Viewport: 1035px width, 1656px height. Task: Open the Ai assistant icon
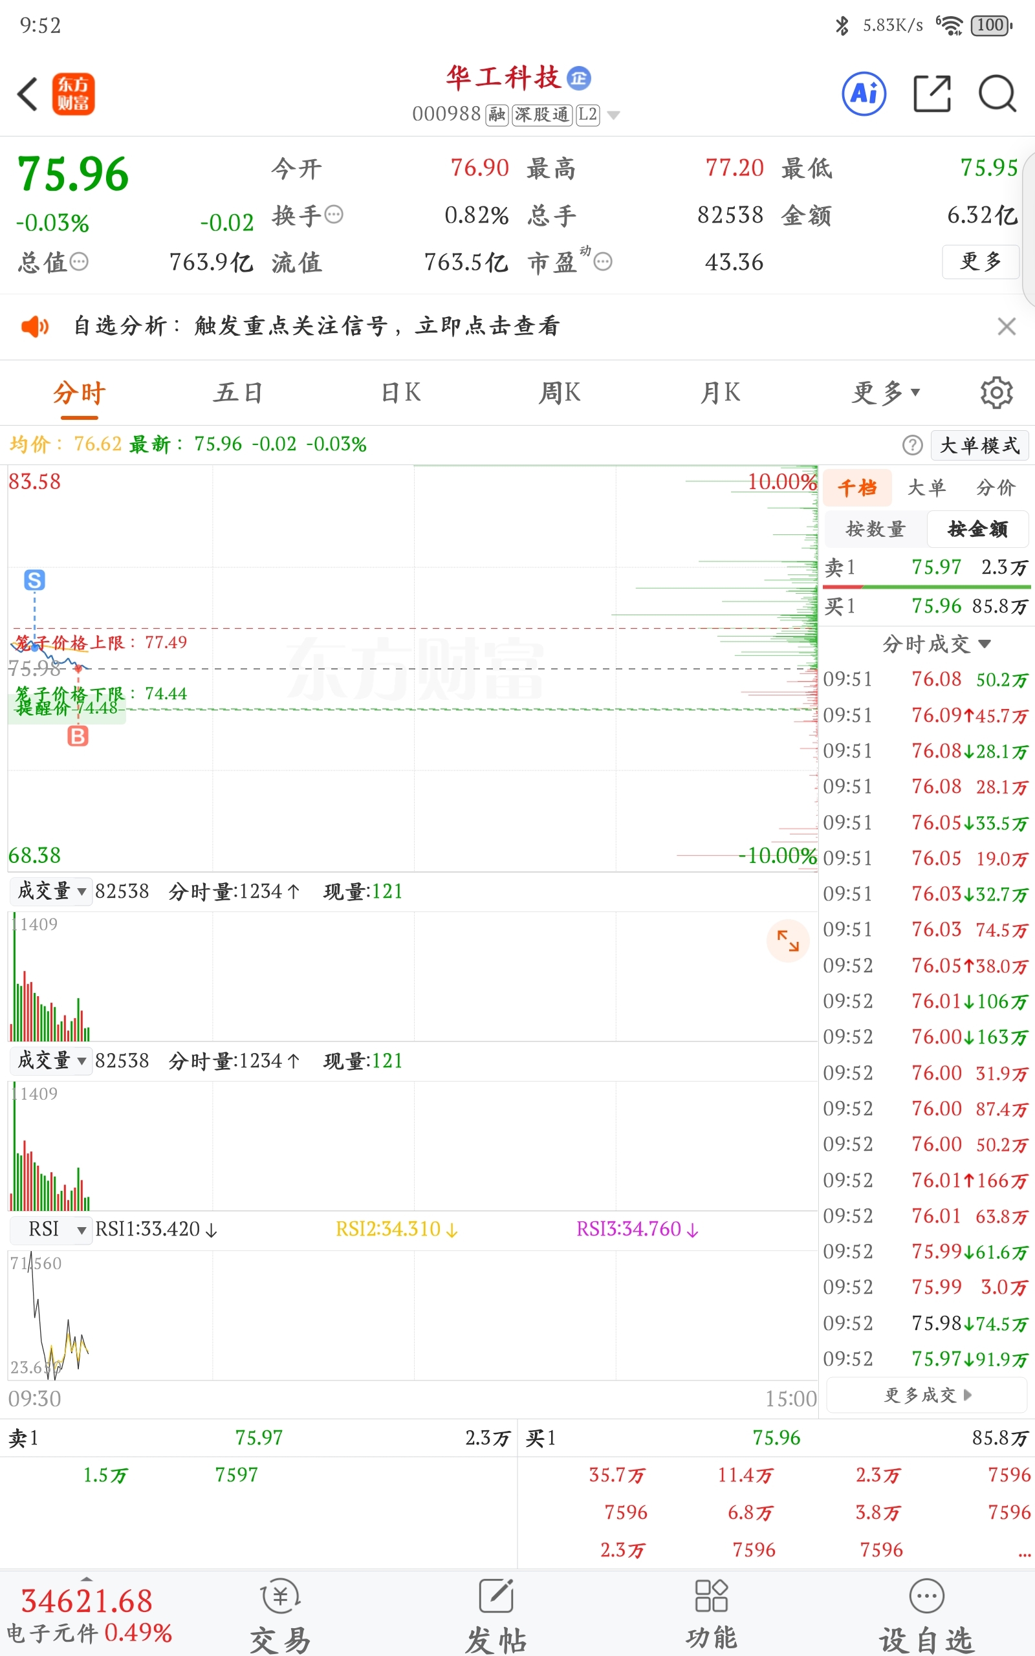tap(864, 94)
